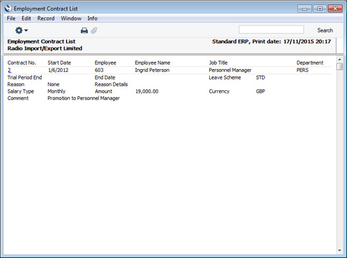The height and width of the screenshot is (258, 347).
Task: Open the gear operations menu
Action: [x=21, y=30]
